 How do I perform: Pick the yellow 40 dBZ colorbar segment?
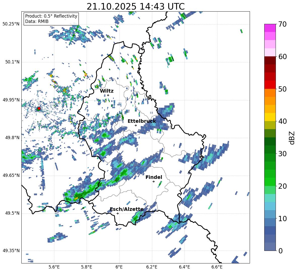click(270, 117)
